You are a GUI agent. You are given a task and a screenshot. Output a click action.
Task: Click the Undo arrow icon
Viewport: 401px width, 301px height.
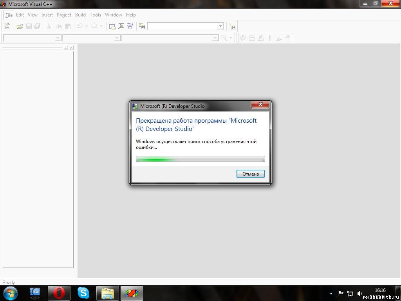click(80, 26)
